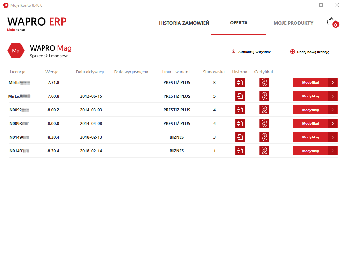
Task: Click Aktualizuj wszystkie to update all licenses
Action: click(251, 52)
